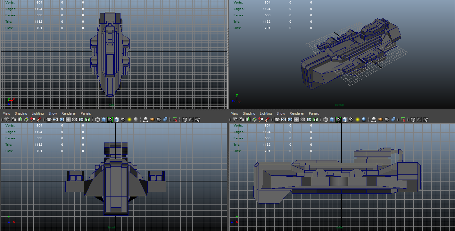This screenshot has width=455, height=231.
Task: Enable Smooth Shade All in front view toolbar
Action: [x=104, y=119]
